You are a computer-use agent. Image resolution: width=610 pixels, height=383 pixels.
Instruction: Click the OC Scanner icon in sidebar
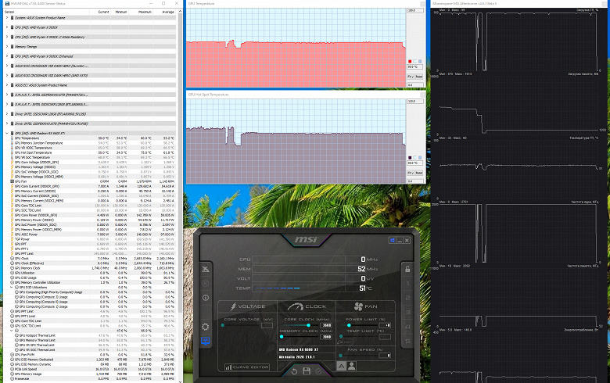click(206, 269)
